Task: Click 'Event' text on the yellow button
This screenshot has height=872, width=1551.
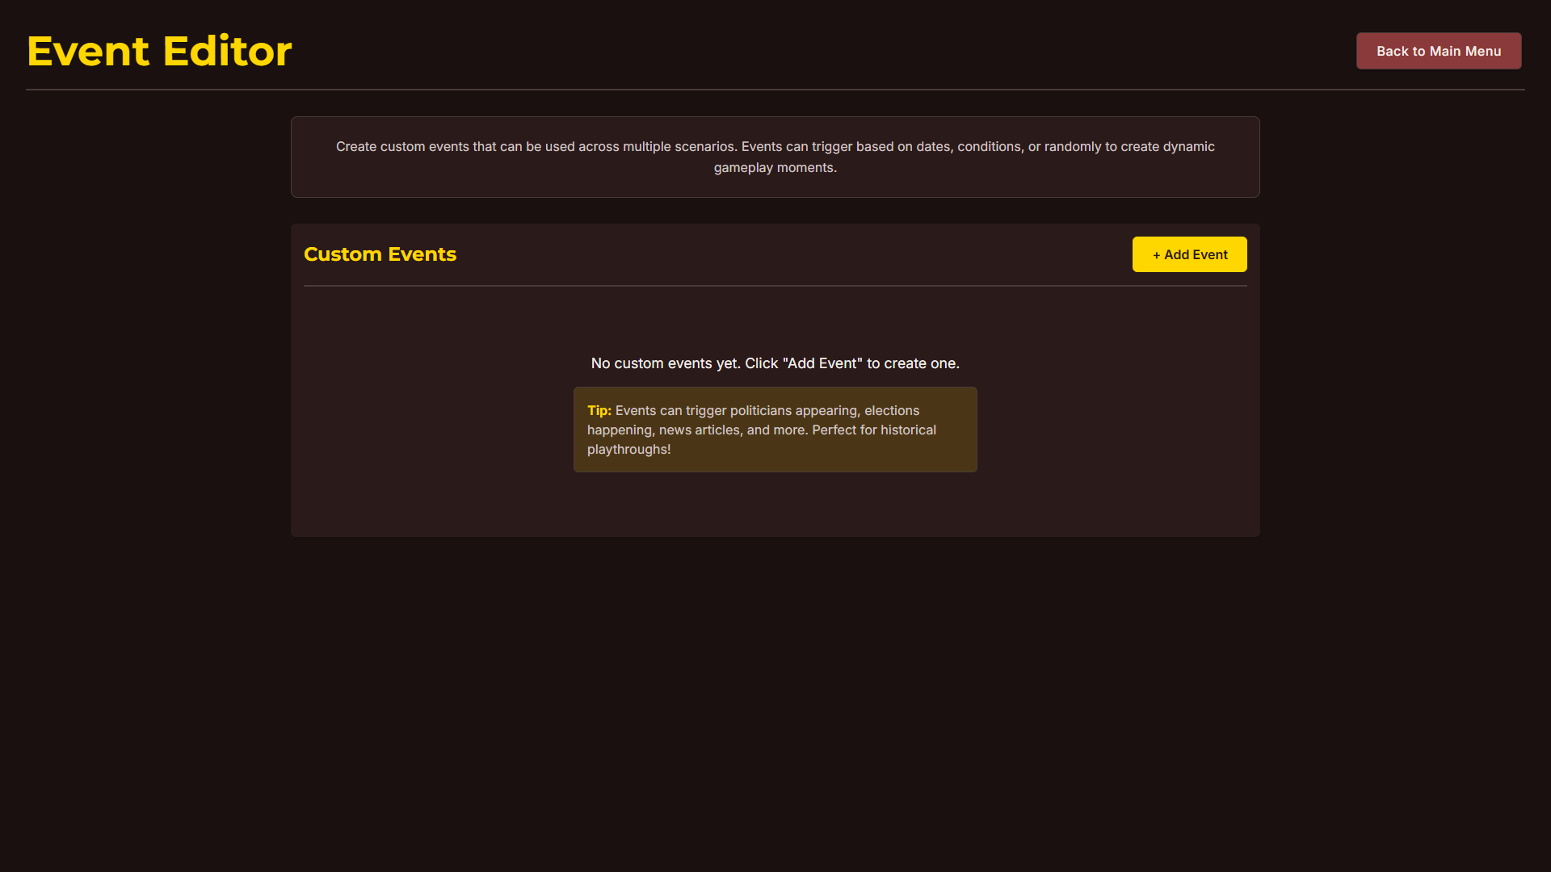Action: coord(1210,255)
